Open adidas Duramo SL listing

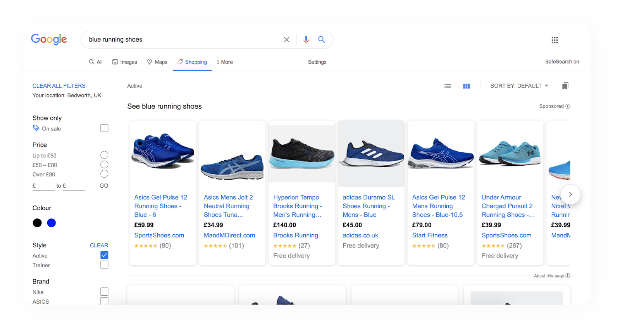[369, 206]
